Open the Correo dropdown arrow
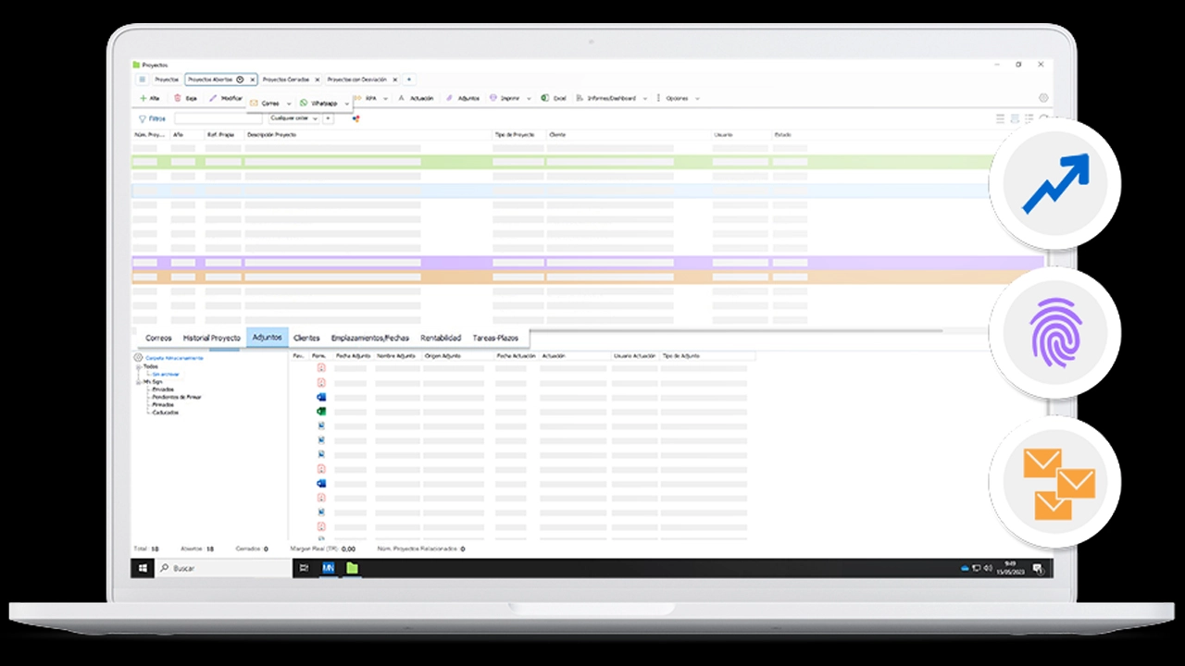This screenshot has width=1185, height=666. [289, 104]
